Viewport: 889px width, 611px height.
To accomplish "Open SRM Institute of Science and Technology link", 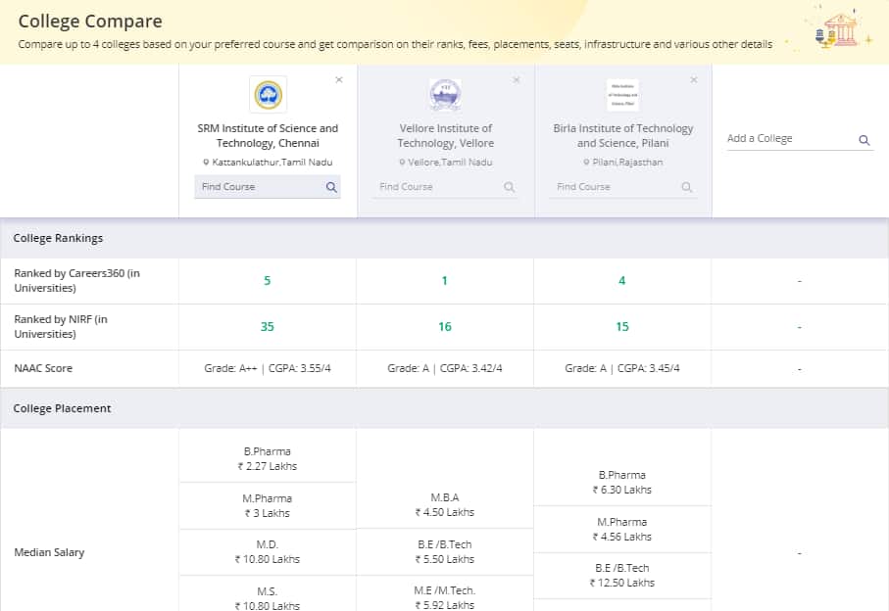I will coord(268,136).
